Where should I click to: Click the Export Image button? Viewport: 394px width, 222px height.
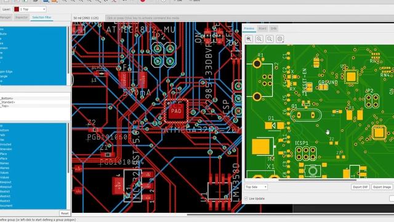point(382,187)
